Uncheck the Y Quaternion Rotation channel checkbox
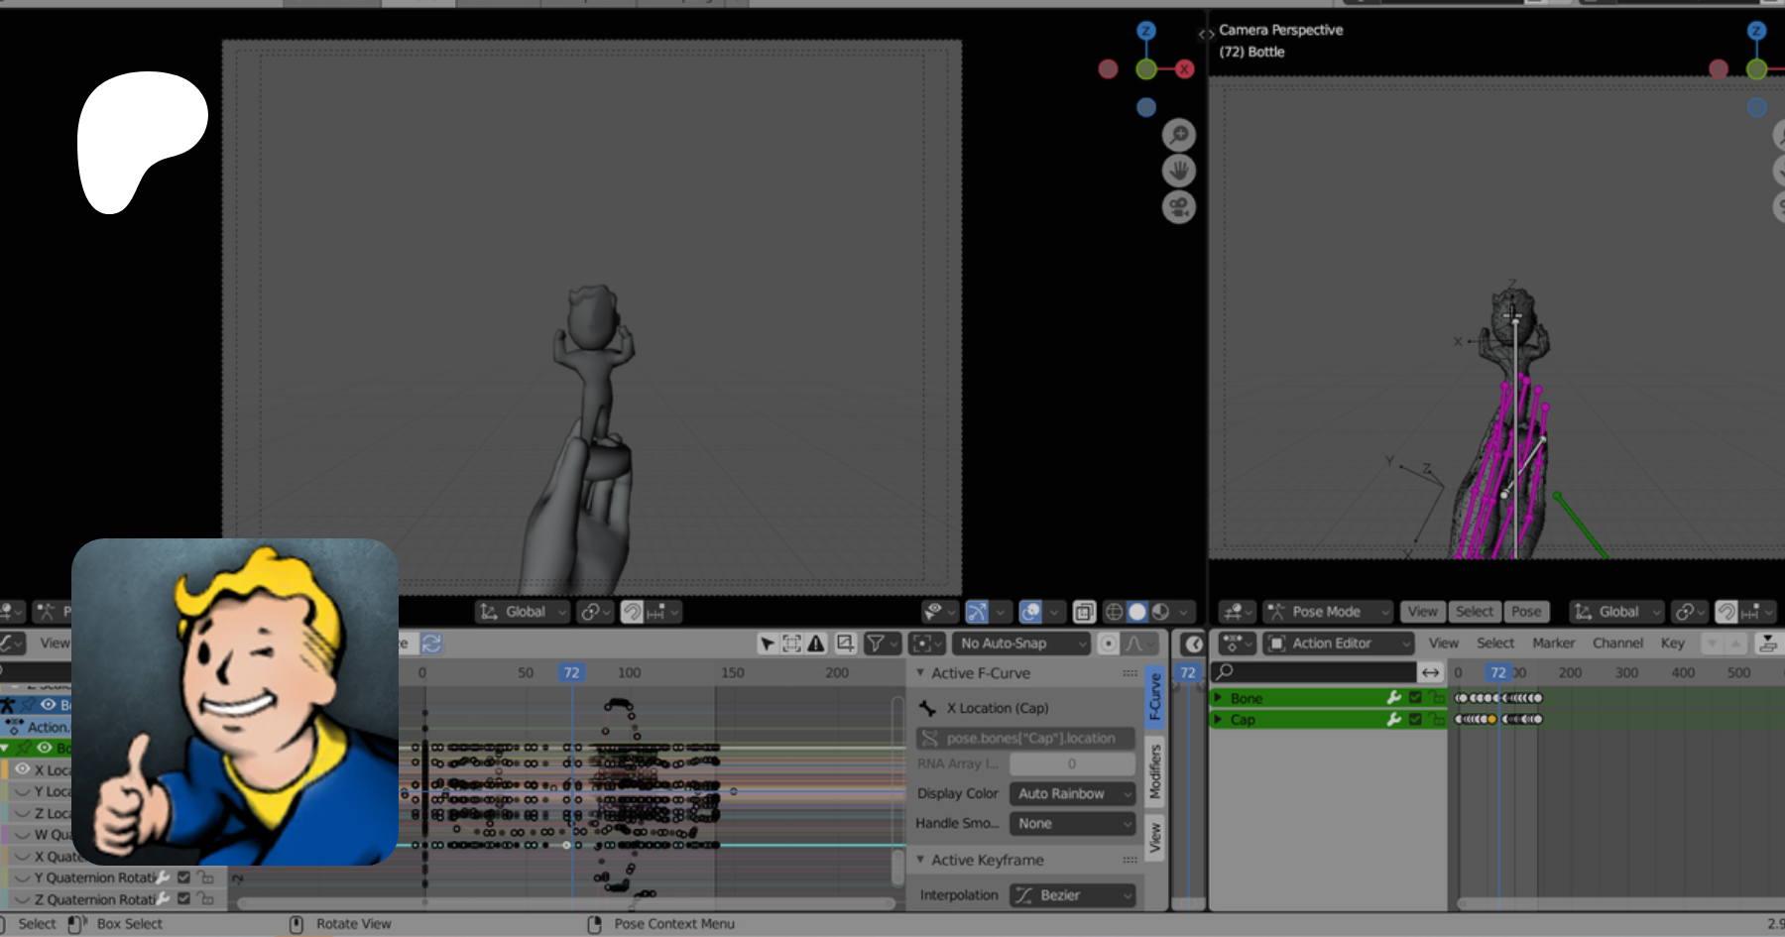The height and width of the screenshot is (937, 1785). 183,878
